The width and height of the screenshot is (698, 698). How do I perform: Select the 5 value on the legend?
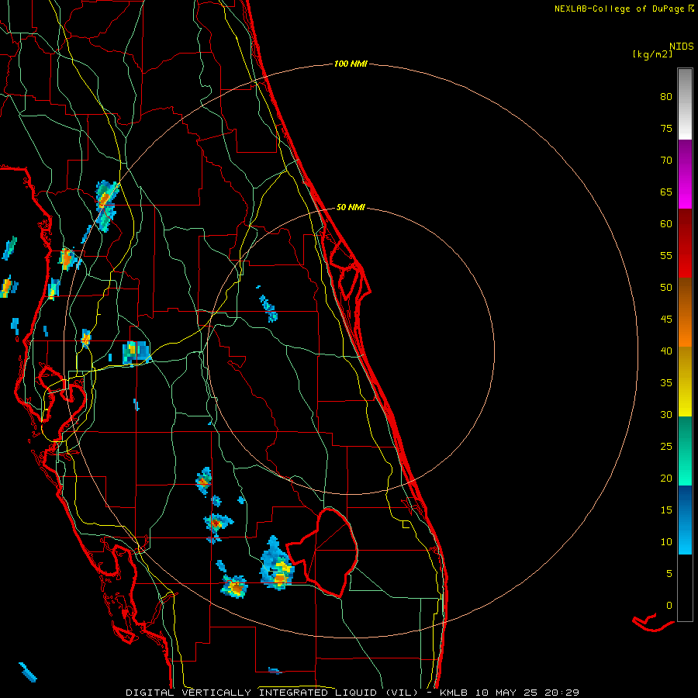click(669, 573)
